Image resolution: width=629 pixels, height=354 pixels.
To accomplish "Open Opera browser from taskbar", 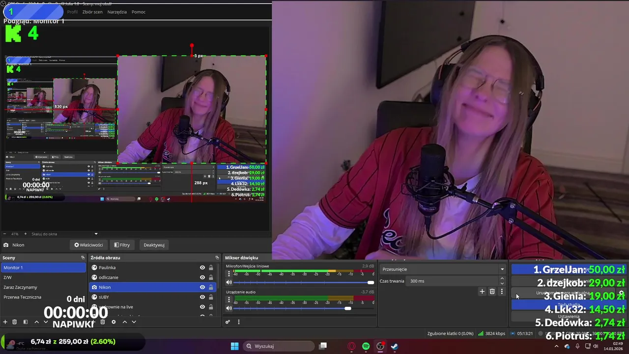I will click(351, 346).
